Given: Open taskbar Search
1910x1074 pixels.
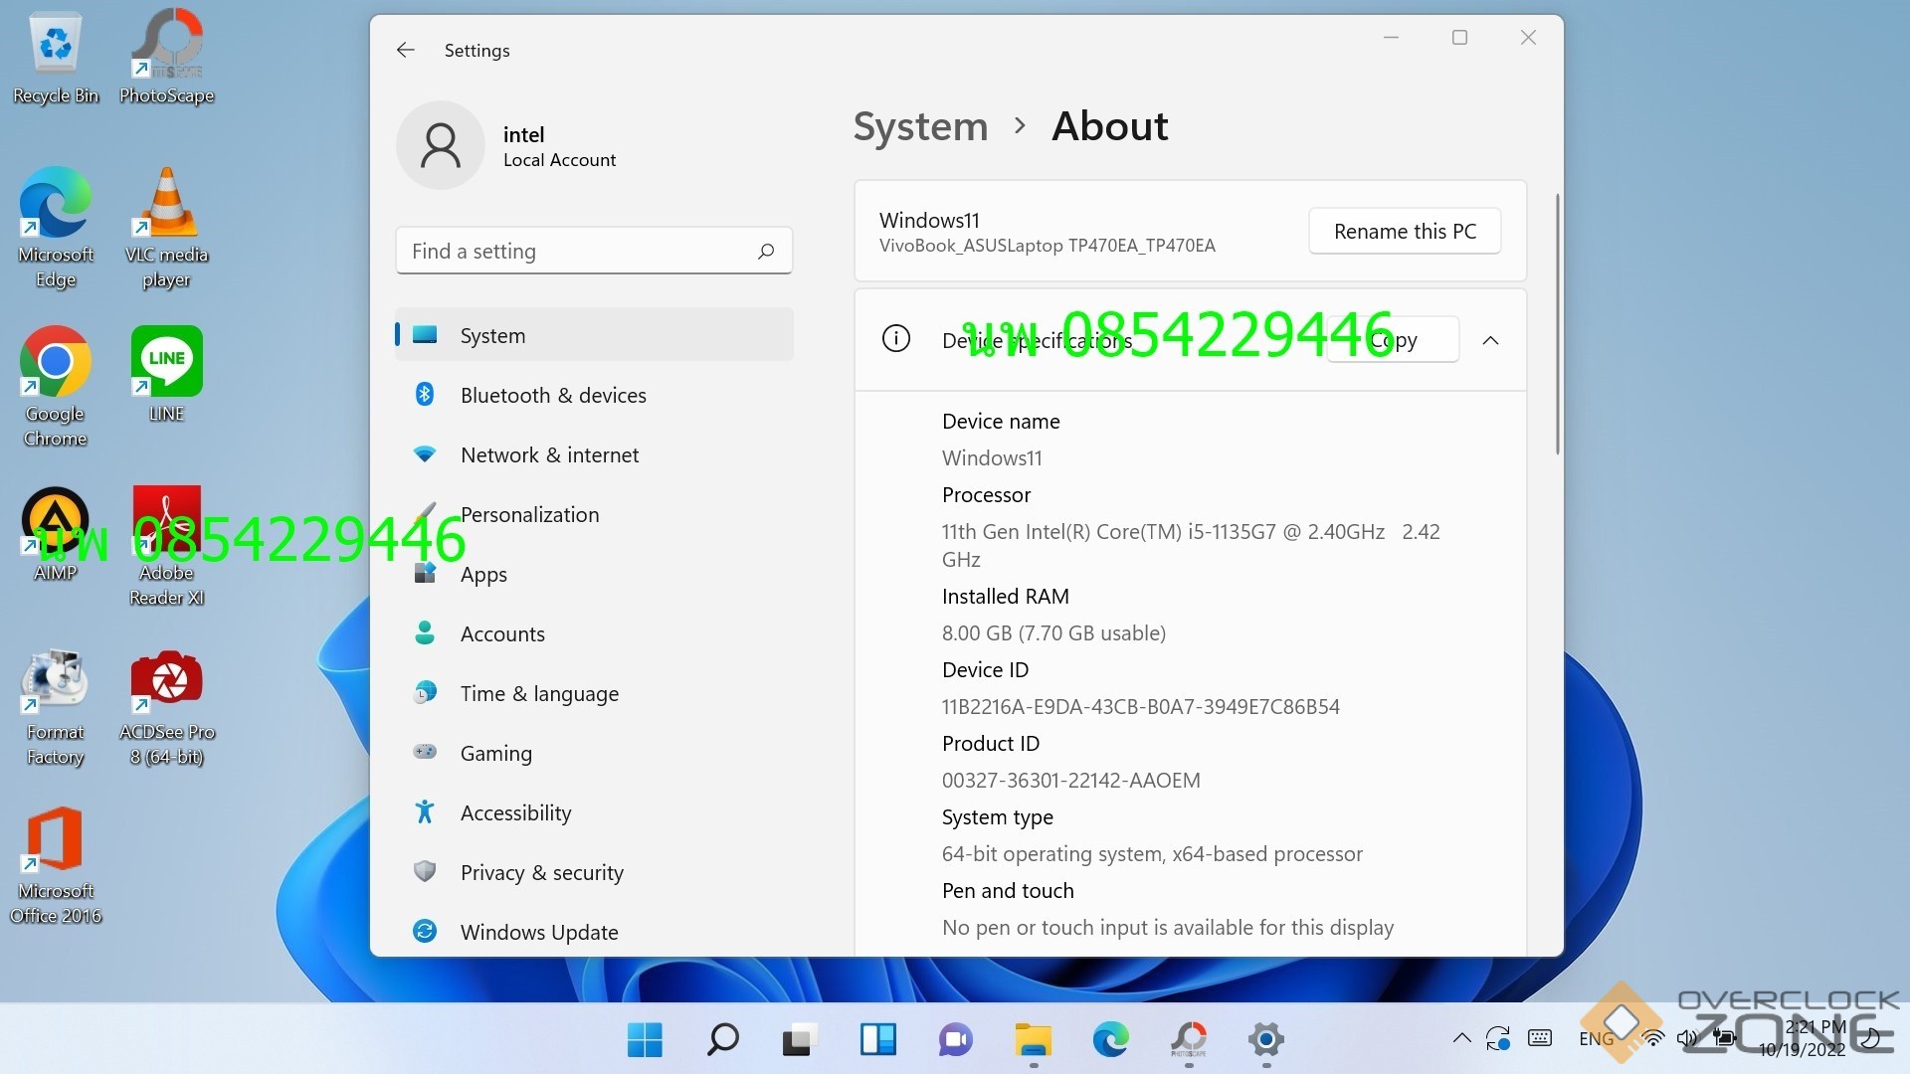Looking at the screenshot, I should 722,1040.
